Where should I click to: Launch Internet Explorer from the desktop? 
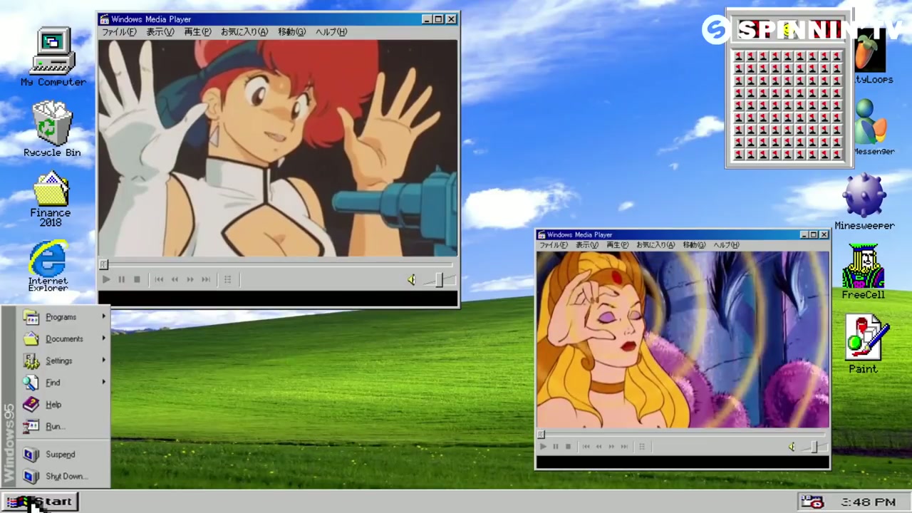click(x=48, y=261)
